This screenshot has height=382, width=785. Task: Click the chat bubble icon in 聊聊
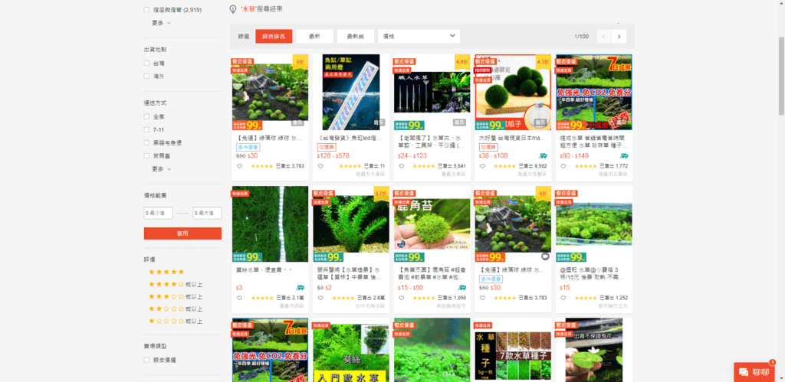point(744,372)
